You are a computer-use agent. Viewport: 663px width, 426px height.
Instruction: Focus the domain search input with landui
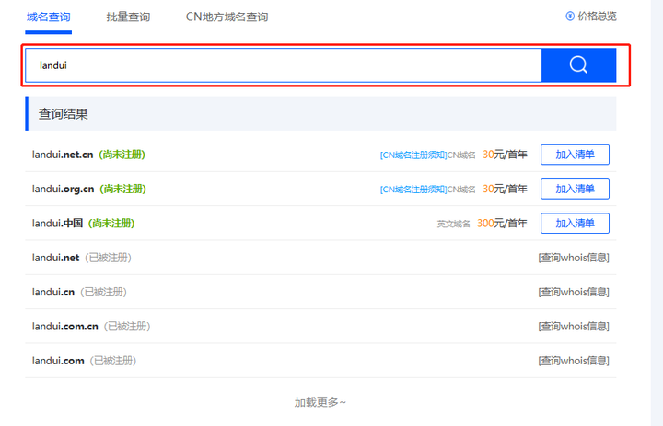pyautogui.click(x=284, y=65)
